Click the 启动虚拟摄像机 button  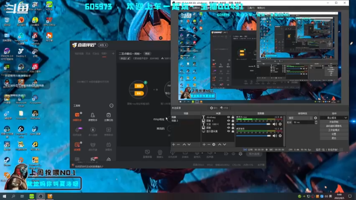[334, 126]
